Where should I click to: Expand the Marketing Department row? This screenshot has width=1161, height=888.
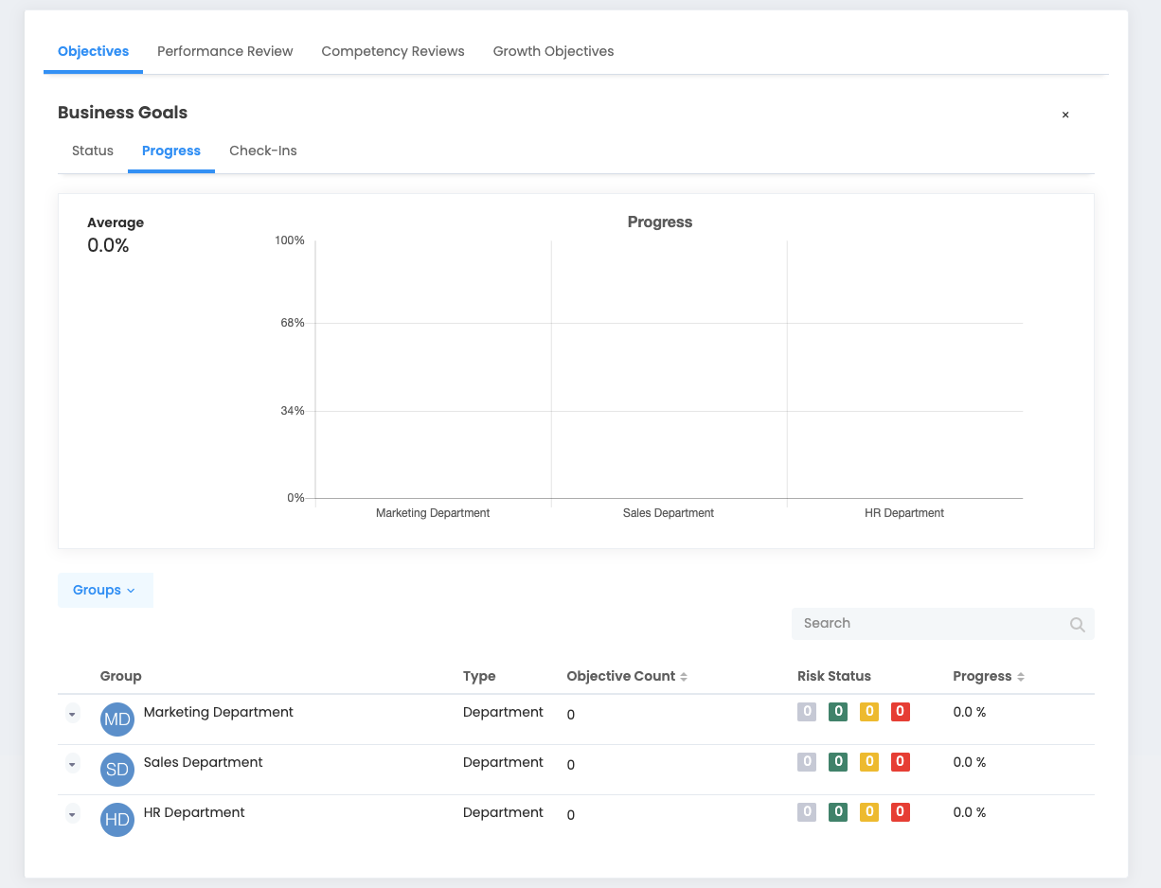click(x=73, y=715)
